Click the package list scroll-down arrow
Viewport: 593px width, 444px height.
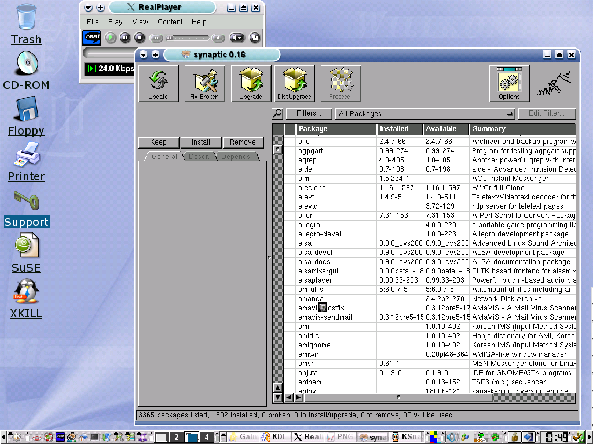(277, 397)
